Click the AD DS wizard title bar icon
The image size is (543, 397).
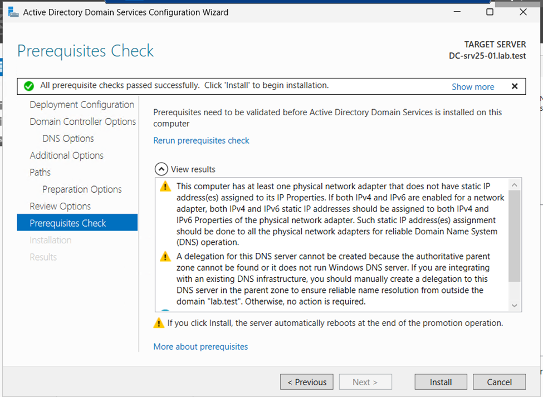pos(13,12)
